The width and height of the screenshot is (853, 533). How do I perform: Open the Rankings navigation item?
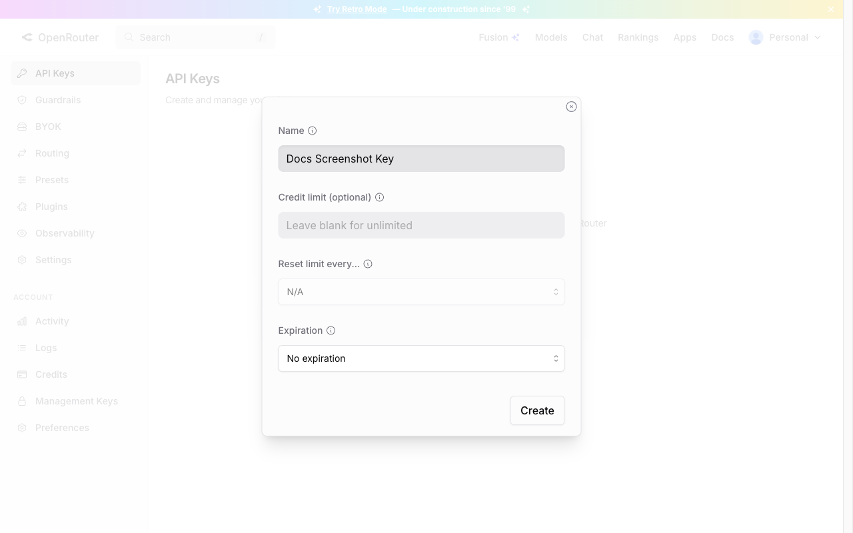point(638,37)
